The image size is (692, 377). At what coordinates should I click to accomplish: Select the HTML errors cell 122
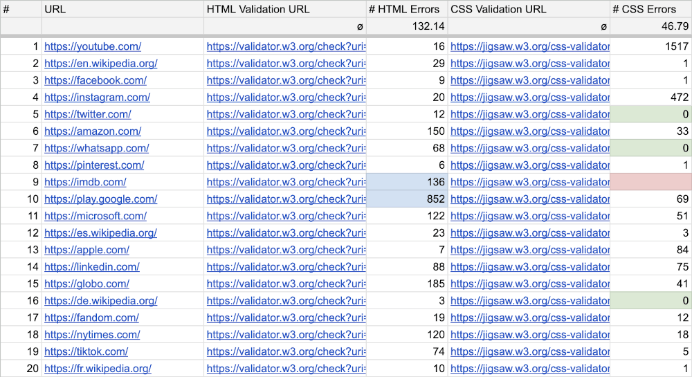(407, 216)
